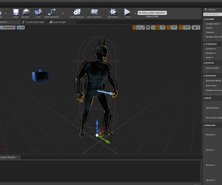The image size is (222, 185).
Task: Open Class Settings
Action: pos(77,13)
